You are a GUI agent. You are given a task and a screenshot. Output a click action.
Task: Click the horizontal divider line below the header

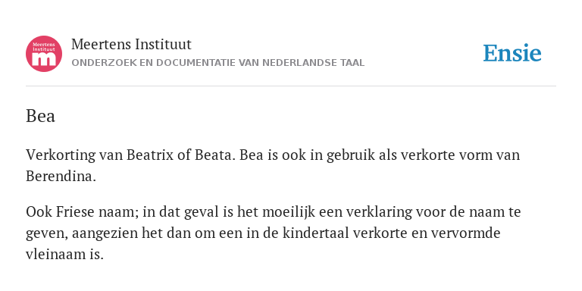click(291, 86)
